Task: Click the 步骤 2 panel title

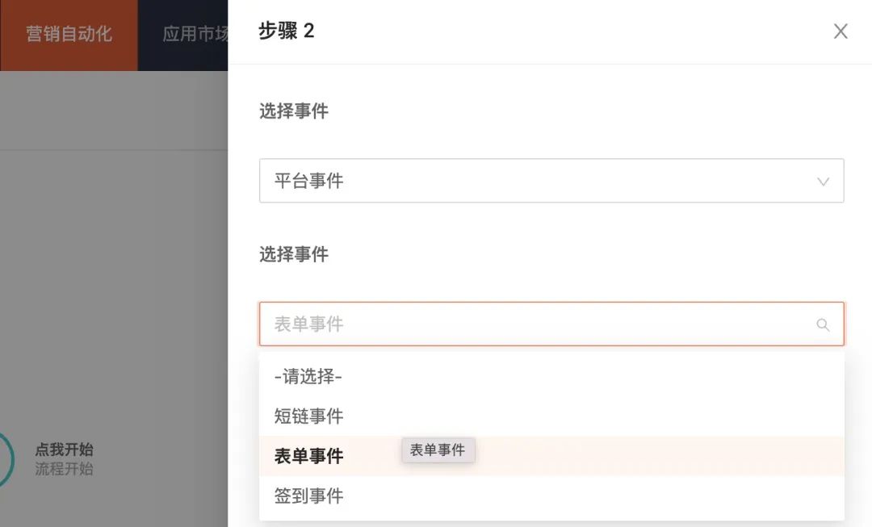Action: (x=286, y=31)
